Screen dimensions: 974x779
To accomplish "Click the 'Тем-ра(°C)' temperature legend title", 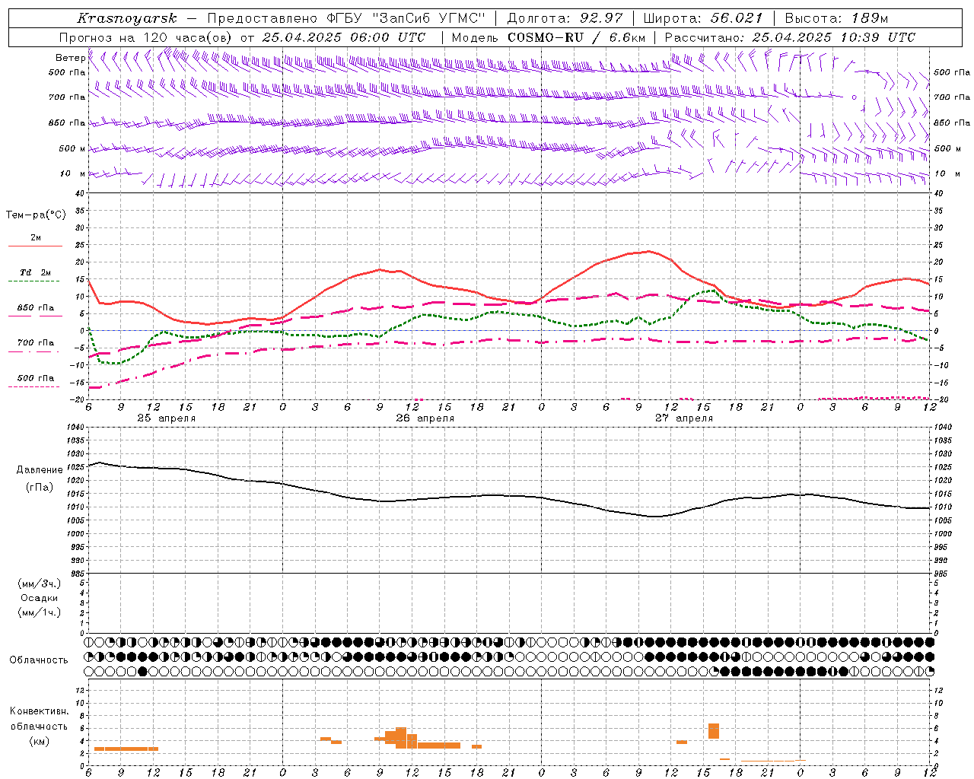I will 36,215.
